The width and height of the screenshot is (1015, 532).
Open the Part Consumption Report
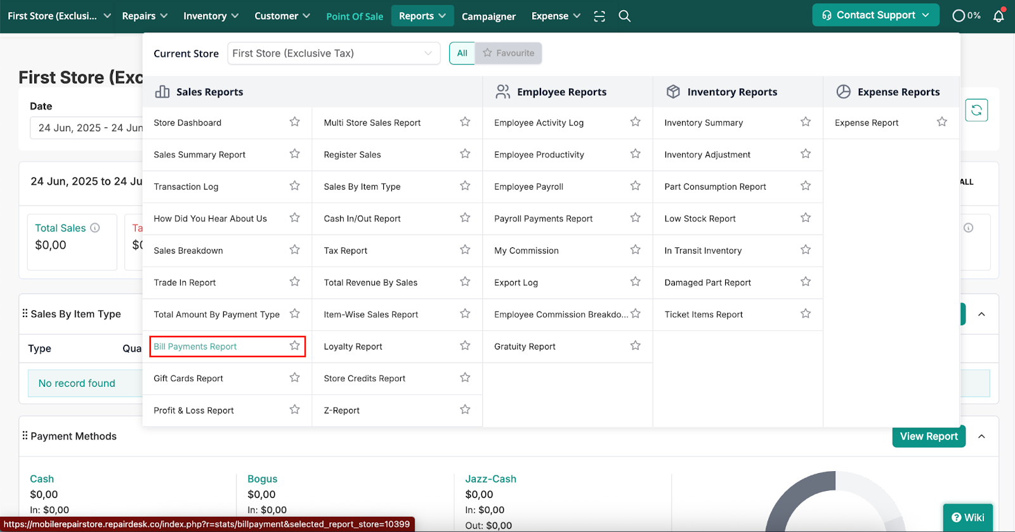coord(715,186)
